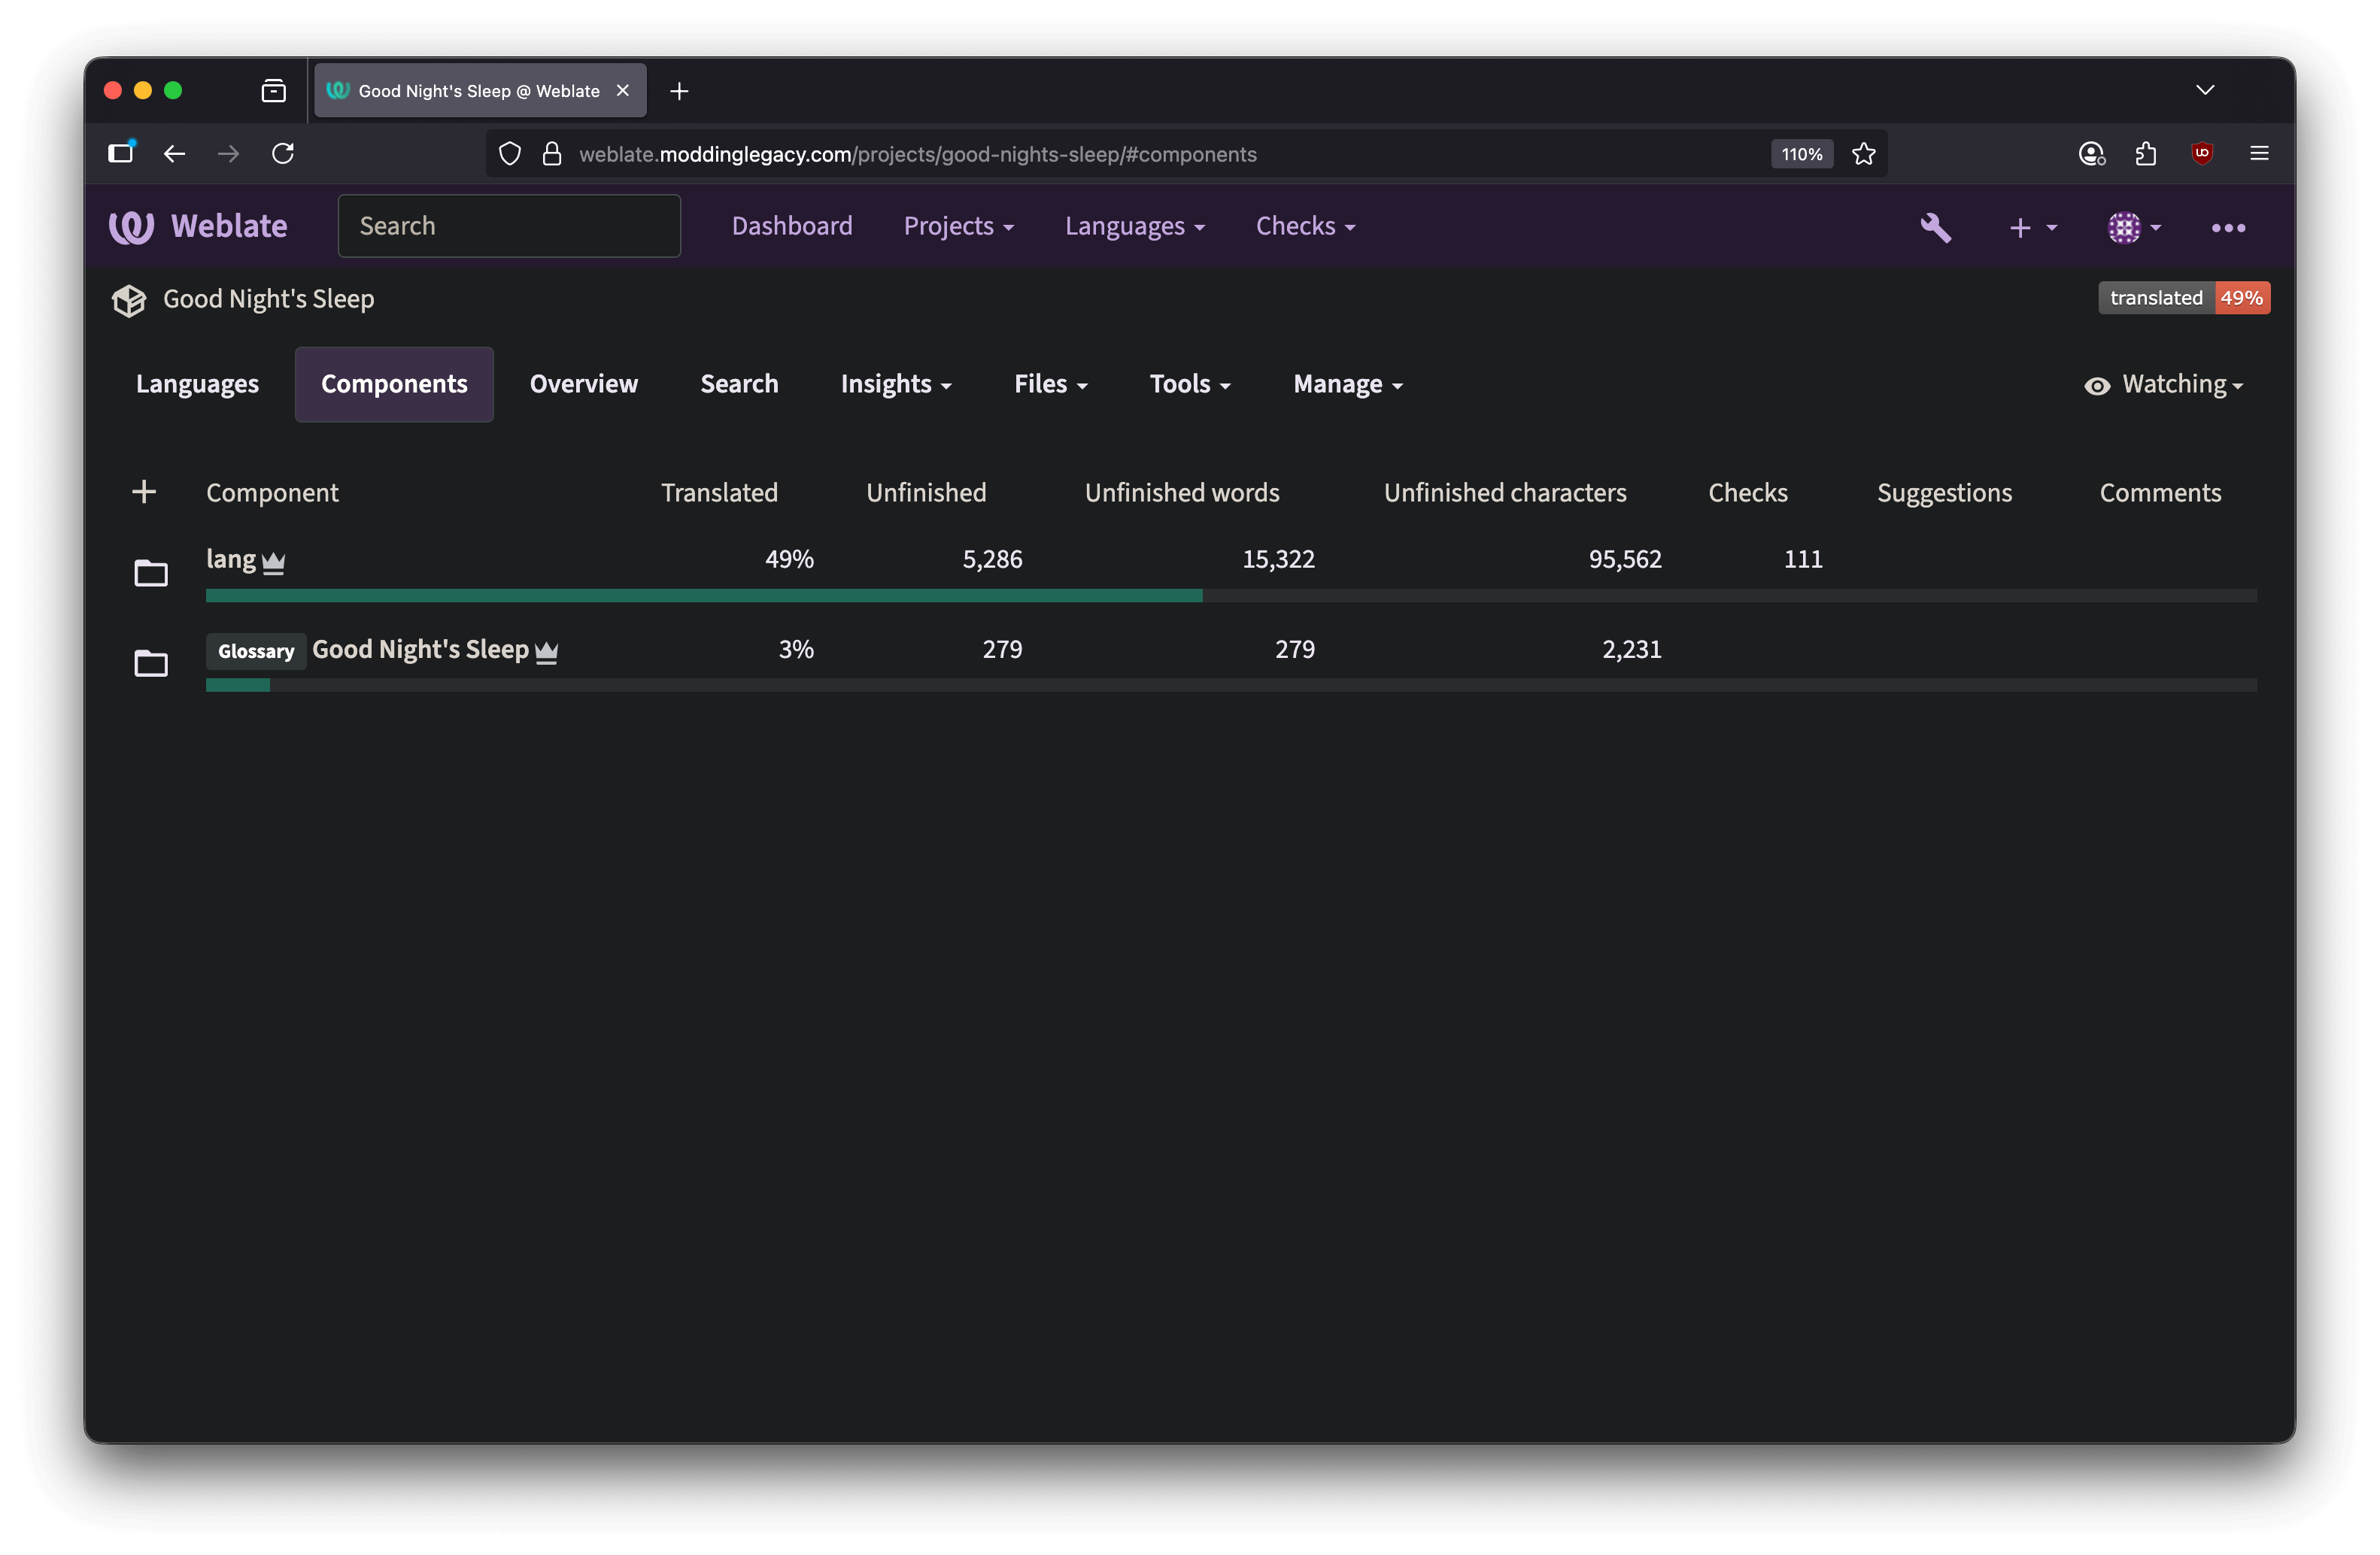Toggle the Watching eye control

2164,383
